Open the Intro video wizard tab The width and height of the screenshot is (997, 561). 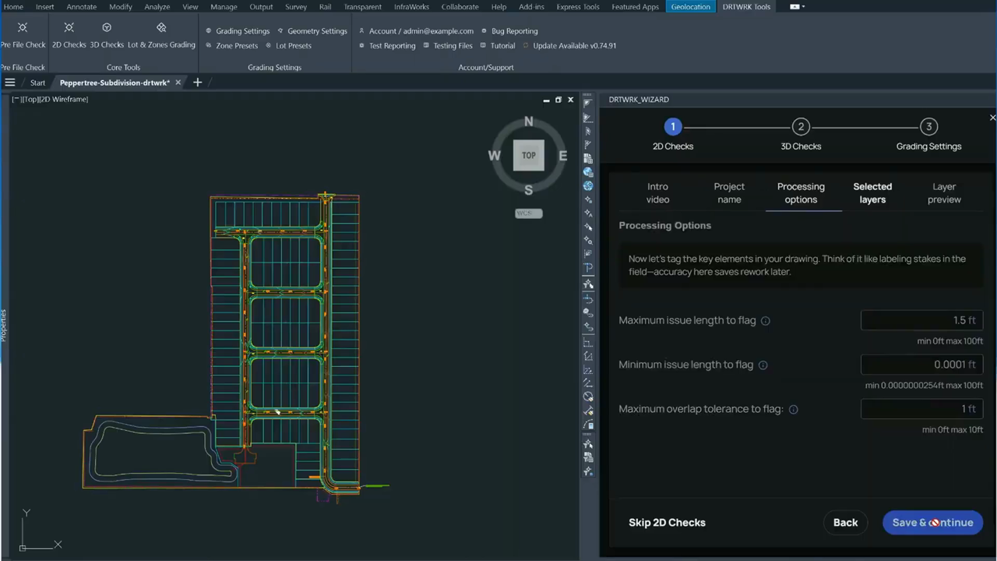pos(657,193)
